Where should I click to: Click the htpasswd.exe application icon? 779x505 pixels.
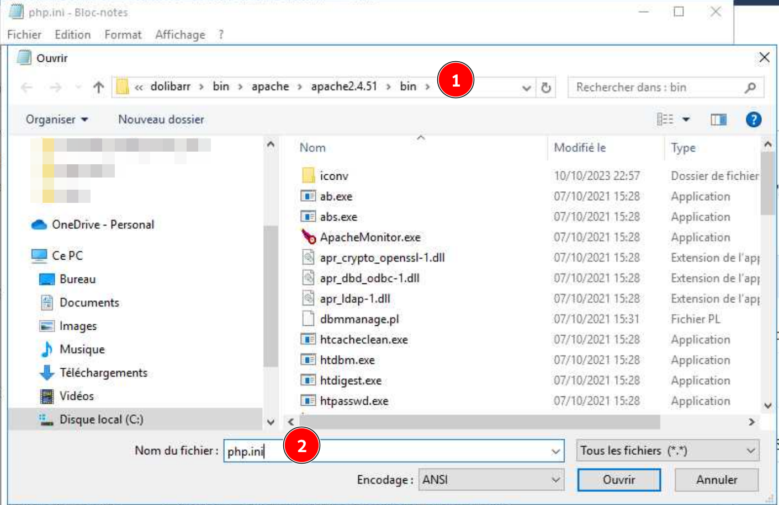point(308,401)
